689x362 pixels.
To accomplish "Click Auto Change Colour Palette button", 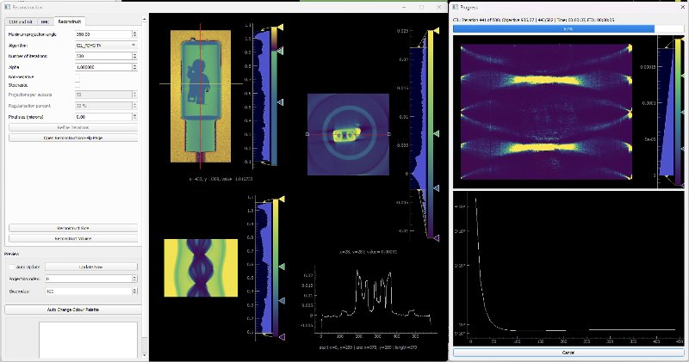I will coord(73,310).
